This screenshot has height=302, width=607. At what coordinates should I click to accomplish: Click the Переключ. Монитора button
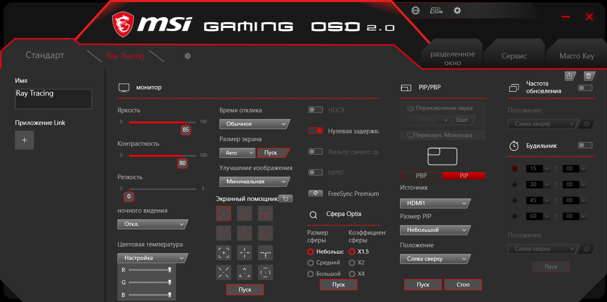[443, 135]
